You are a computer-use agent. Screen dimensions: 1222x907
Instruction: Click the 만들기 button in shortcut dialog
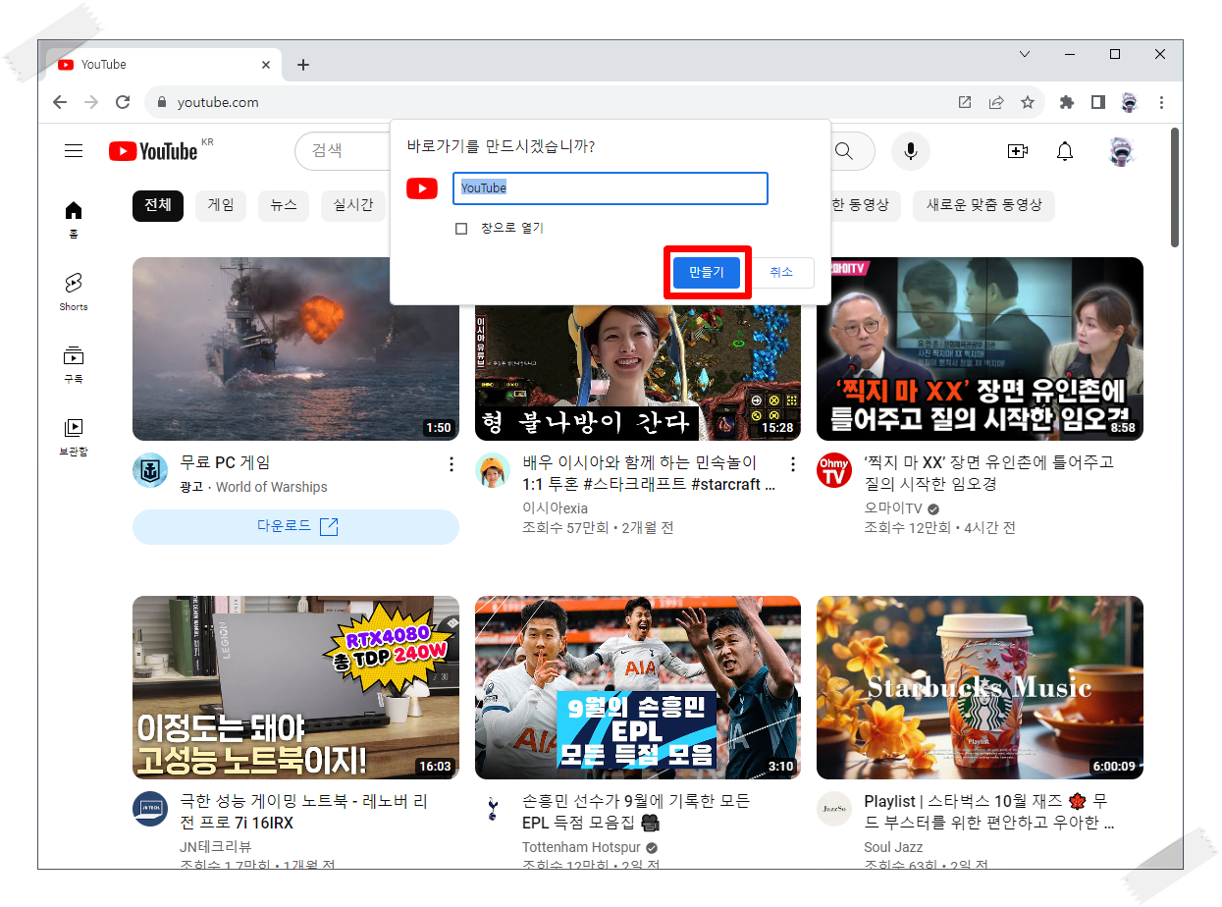tap(707, 273)
